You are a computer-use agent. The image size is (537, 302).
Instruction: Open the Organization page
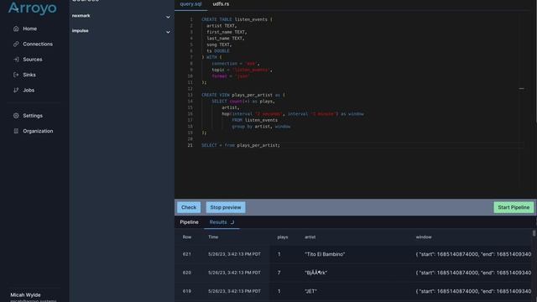(x=38, y=131)
